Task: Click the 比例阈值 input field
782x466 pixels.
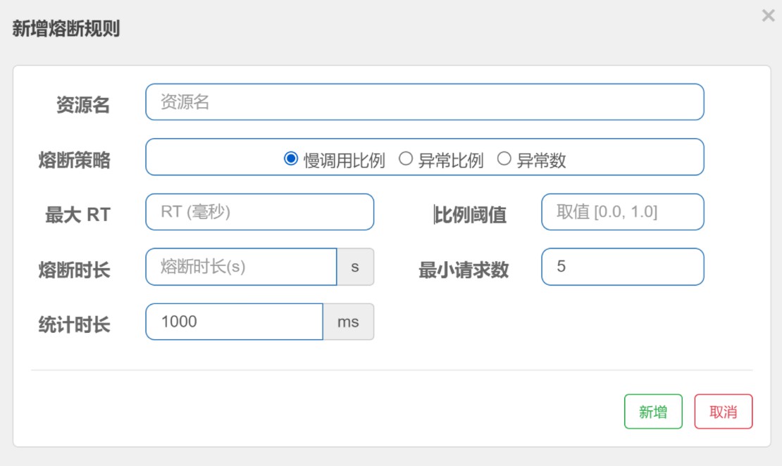Action: point(622,212)
